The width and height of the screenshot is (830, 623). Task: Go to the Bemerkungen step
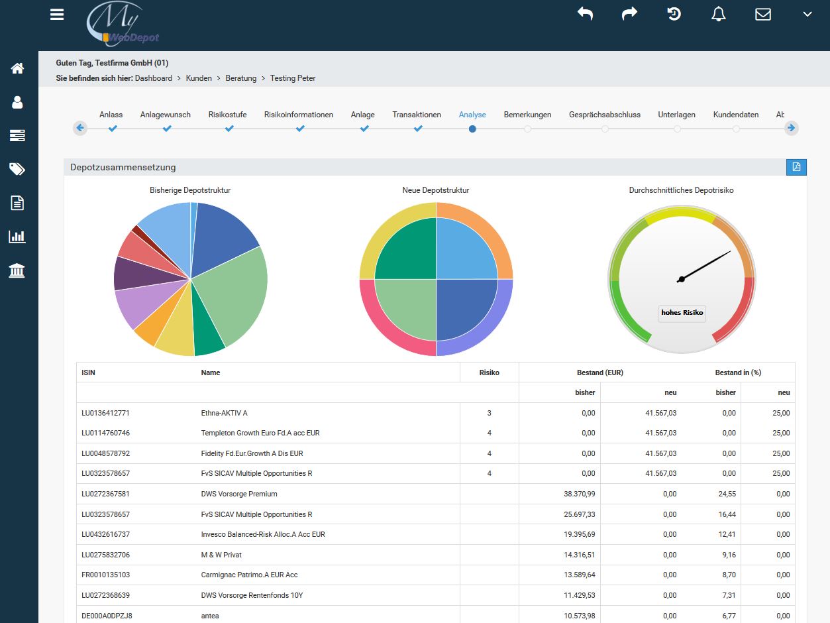pos(527,115)
